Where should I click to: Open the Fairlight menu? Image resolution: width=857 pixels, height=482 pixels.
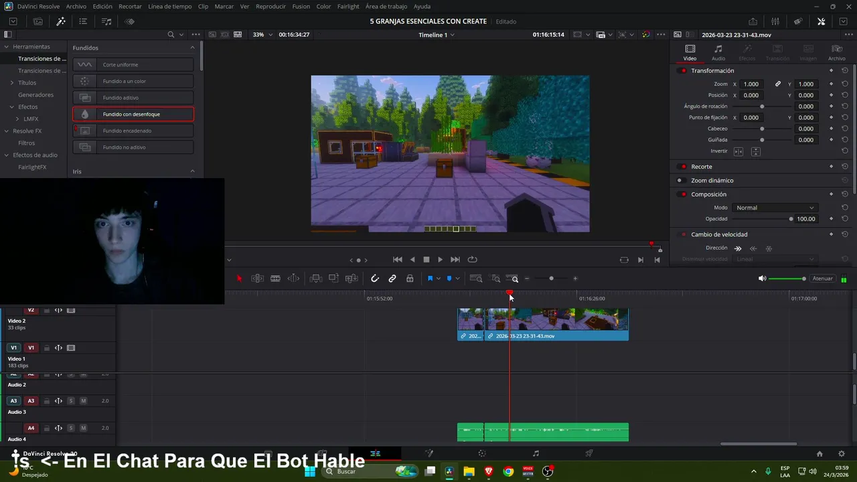coord(348,6)
